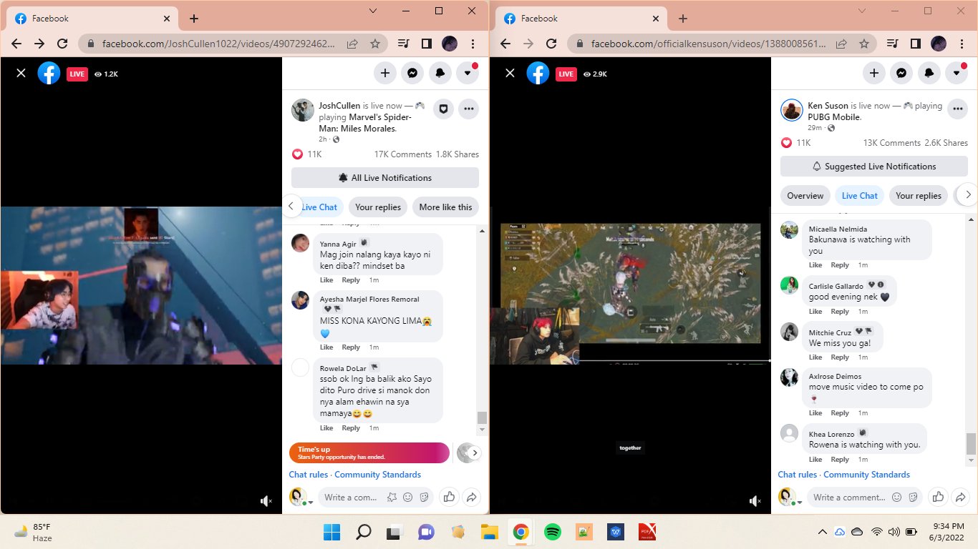Click thumbs-up Like button under JoshCullen's chat
This screenshot has width=978, height=549.
tap(449, 497)
